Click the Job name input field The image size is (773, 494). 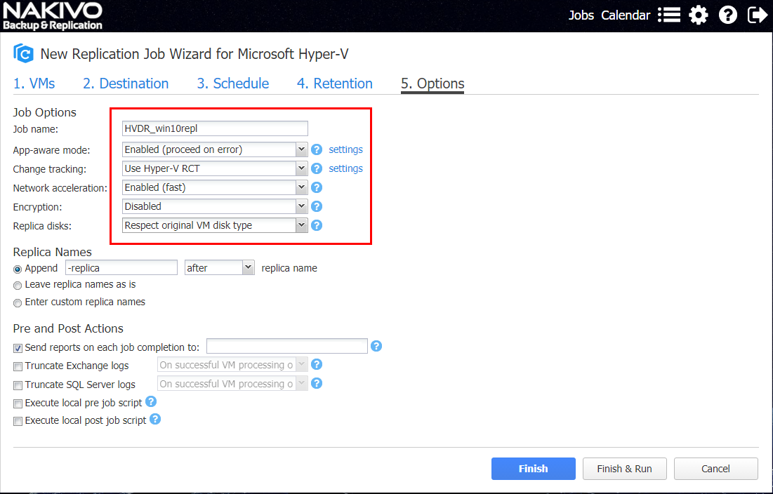pyautogui.click(x=215, y=128)
